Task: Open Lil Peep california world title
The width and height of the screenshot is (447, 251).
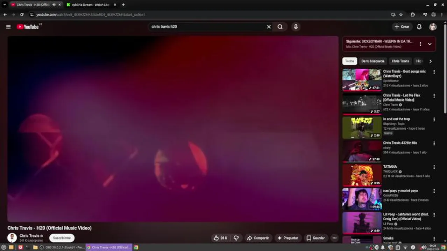Action: (406, 216)
